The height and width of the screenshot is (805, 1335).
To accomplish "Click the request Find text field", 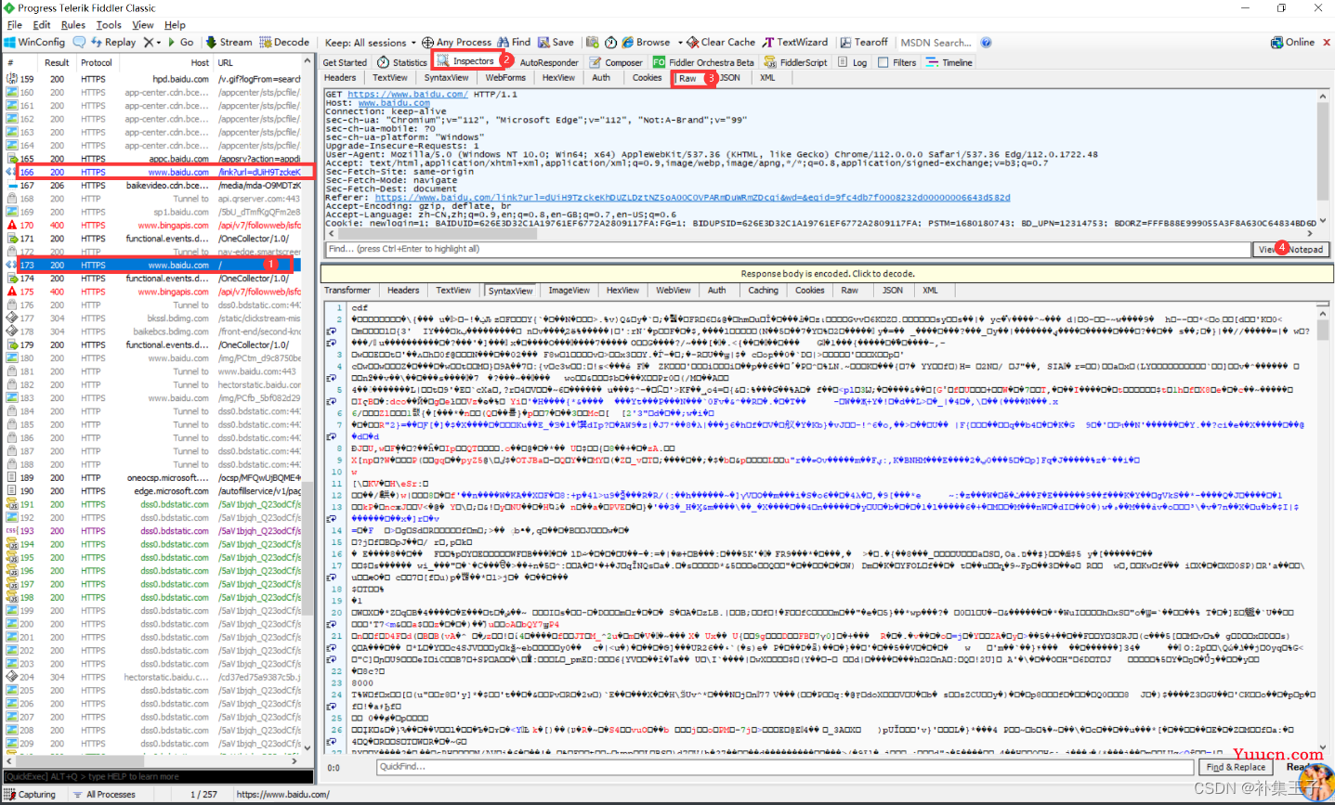I will pyautogui.click(x=787, y=249).
